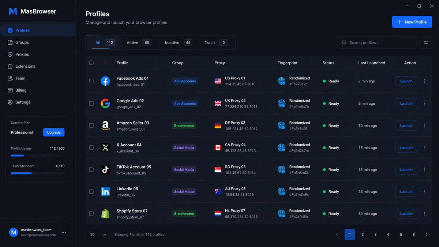
Task: Open more options for Facebook Ads 01
Action: (x=424, y=81)
